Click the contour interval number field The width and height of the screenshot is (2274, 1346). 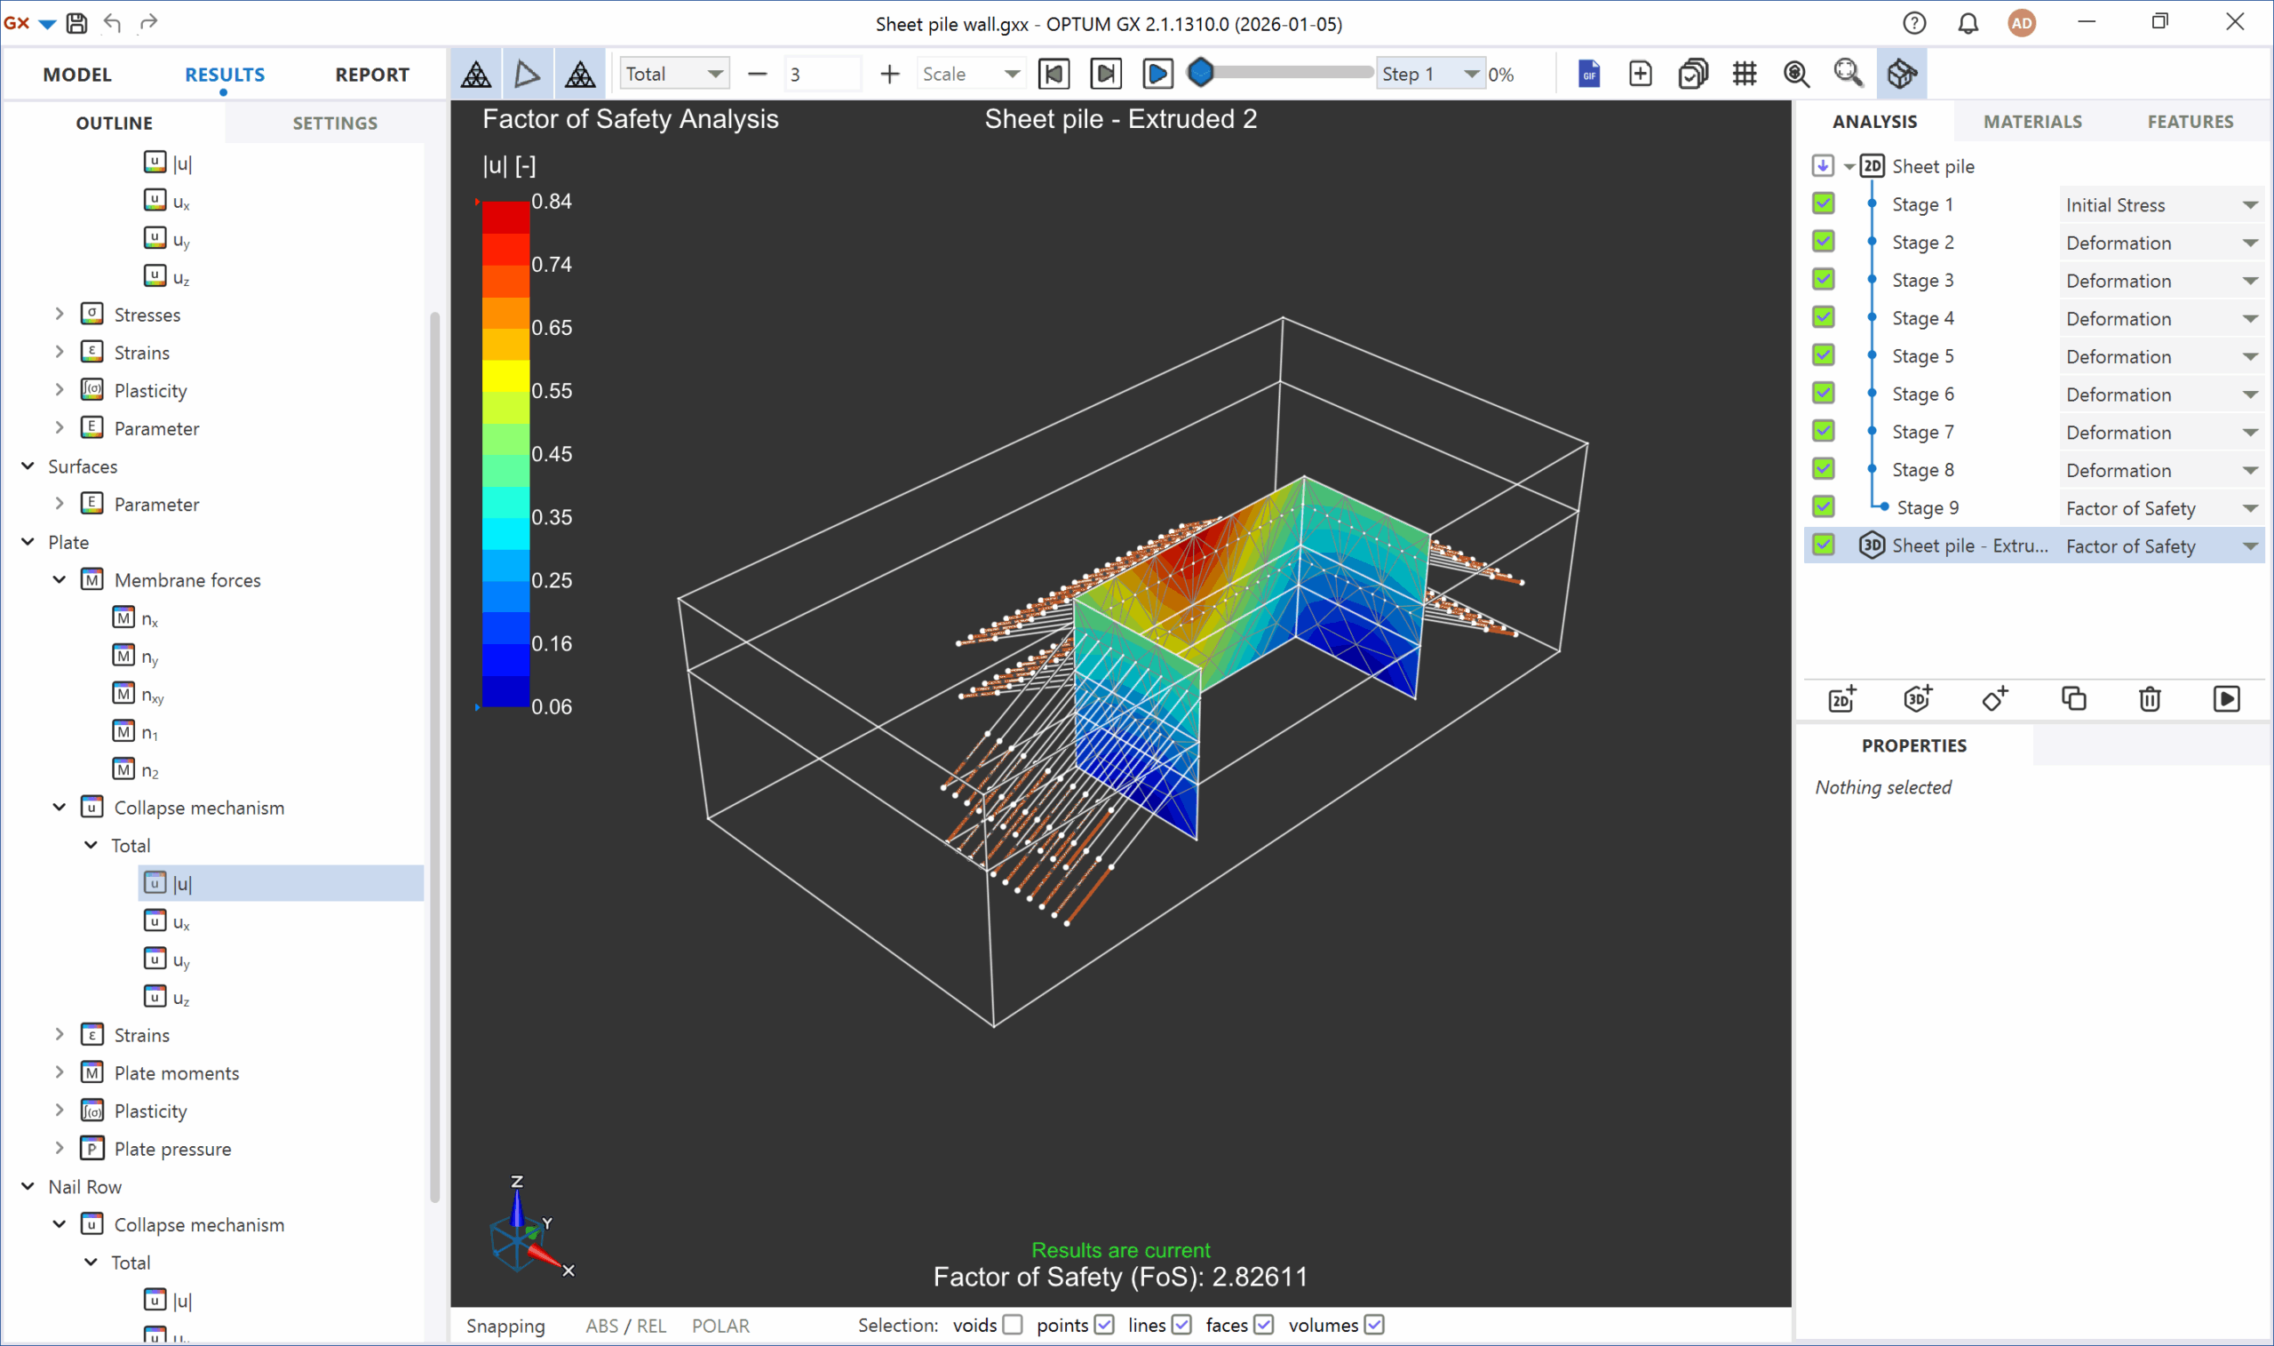822,74
